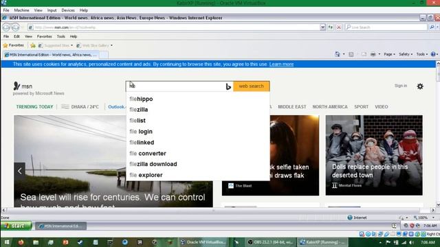Click the NORTH AMERICA navigation item
The image size is (440, 247).
pyautogui.click(x=330, y=107)
